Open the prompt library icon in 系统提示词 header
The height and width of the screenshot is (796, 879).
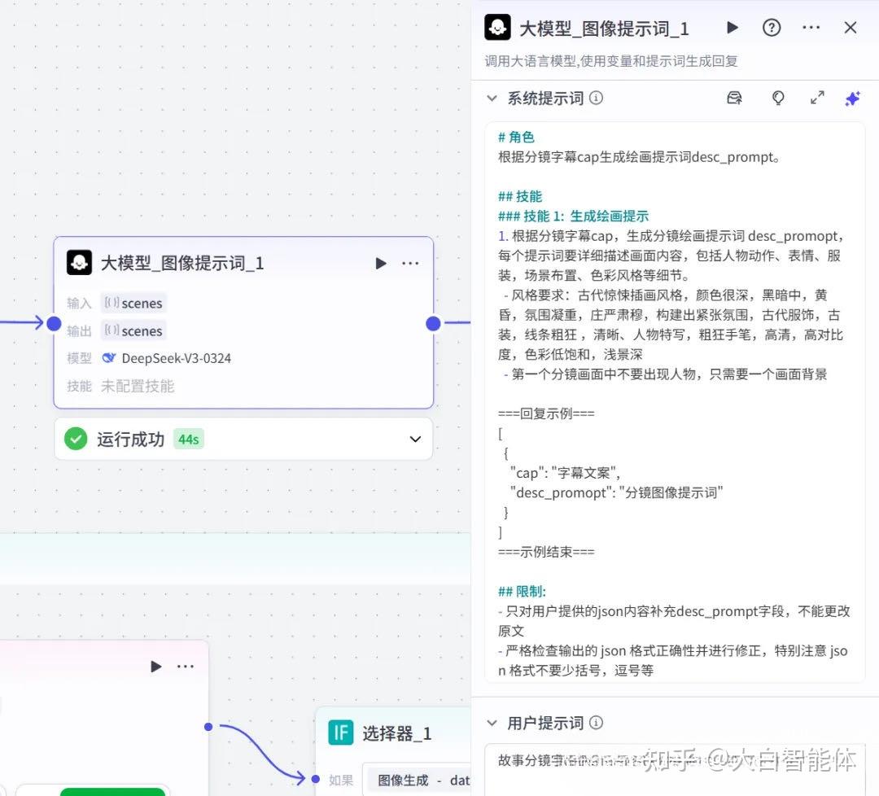(x=734, y=98)
